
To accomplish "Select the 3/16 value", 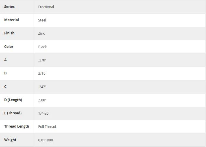I will (x=42, y=73).
